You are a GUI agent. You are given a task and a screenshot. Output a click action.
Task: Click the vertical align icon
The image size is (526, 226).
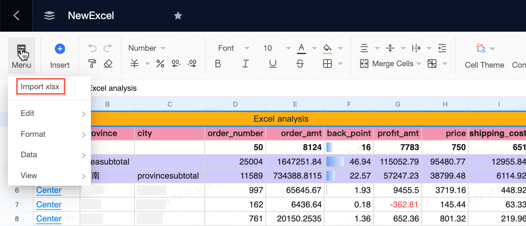point(390,48)
